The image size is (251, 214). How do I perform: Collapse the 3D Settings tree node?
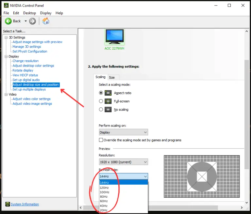(x=6, y=38)
